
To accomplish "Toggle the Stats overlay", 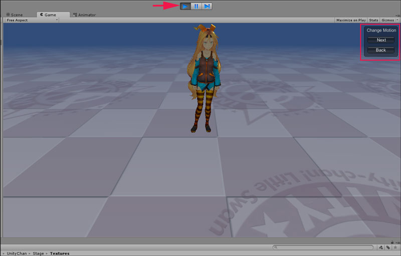I will (x=373, y=20).
